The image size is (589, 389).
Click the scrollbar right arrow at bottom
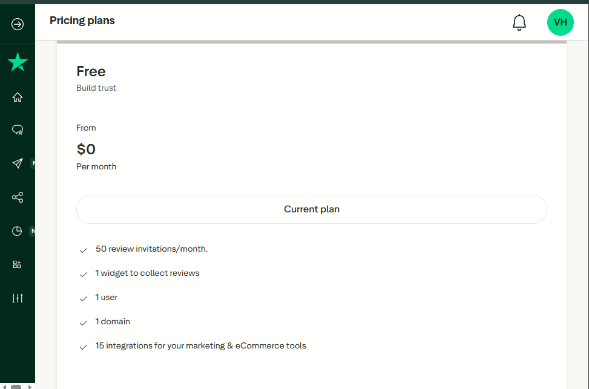(x=30, y=387)
